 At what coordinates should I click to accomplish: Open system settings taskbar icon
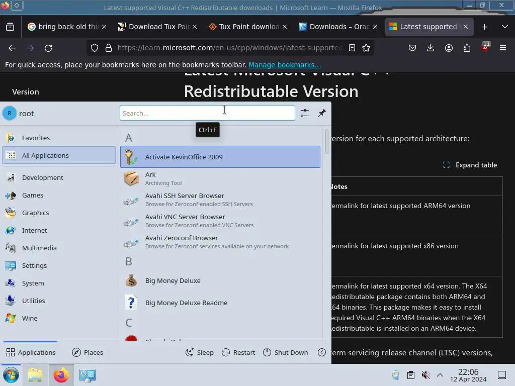88,375
